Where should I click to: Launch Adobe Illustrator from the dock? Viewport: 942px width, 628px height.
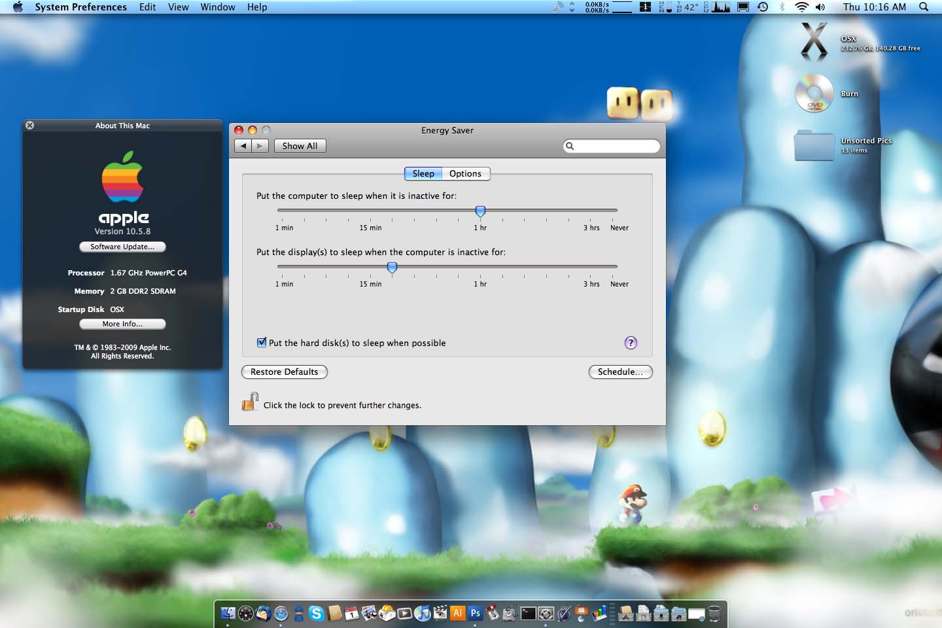[x=458, y=613]
